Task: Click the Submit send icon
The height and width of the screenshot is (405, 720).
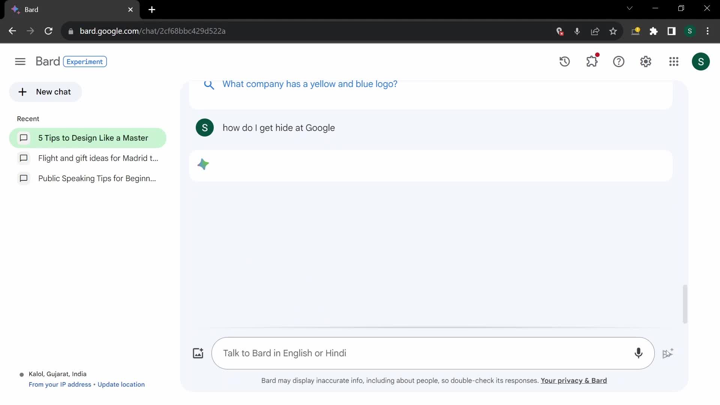Action: (x=667, y=353)
